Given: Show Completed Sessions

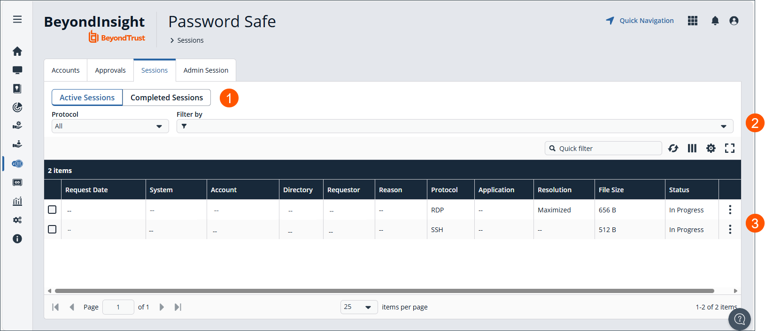Looking at the screenshot, I should point(167,98).
